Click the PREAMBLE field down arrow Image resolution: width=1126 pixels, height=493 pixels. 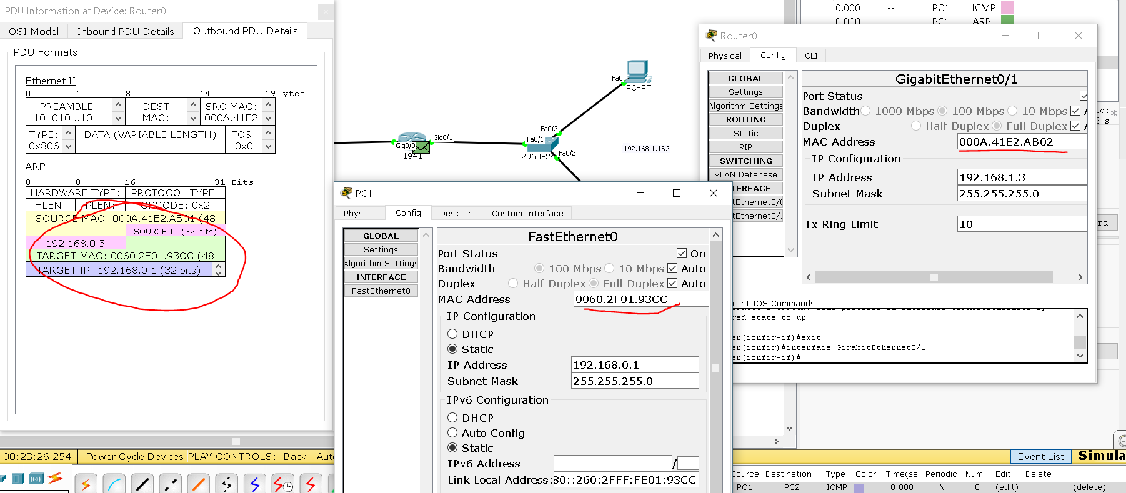[x=118, y=118]
